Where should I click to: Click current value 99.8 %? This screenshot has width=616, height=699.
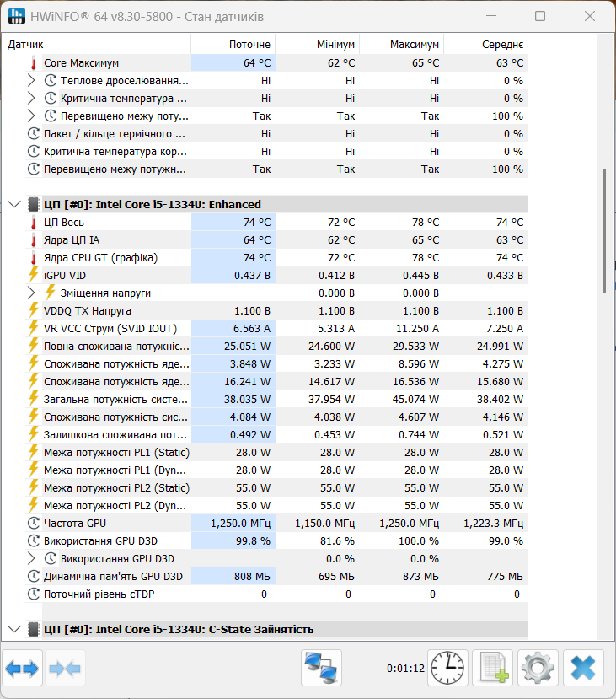[253, 540]
